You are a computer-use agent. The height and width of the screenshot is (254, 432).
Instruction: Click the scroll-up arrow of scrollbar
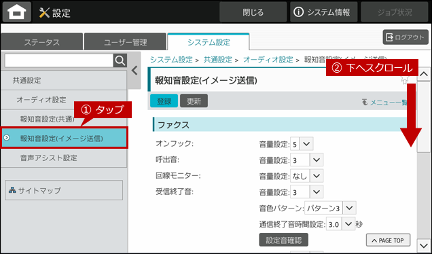click(x=424, y=74)
